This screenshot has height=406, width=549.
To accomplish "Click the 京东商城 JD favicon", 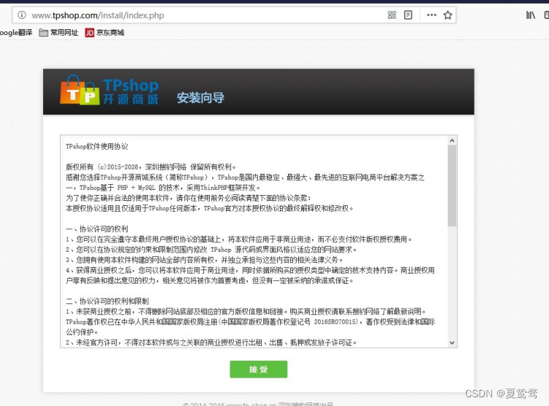I will pyautogui.click(x=90, y=33).
